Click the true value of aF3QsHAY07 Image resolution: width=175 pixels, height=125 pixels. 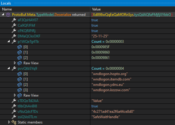click(95, 20)
